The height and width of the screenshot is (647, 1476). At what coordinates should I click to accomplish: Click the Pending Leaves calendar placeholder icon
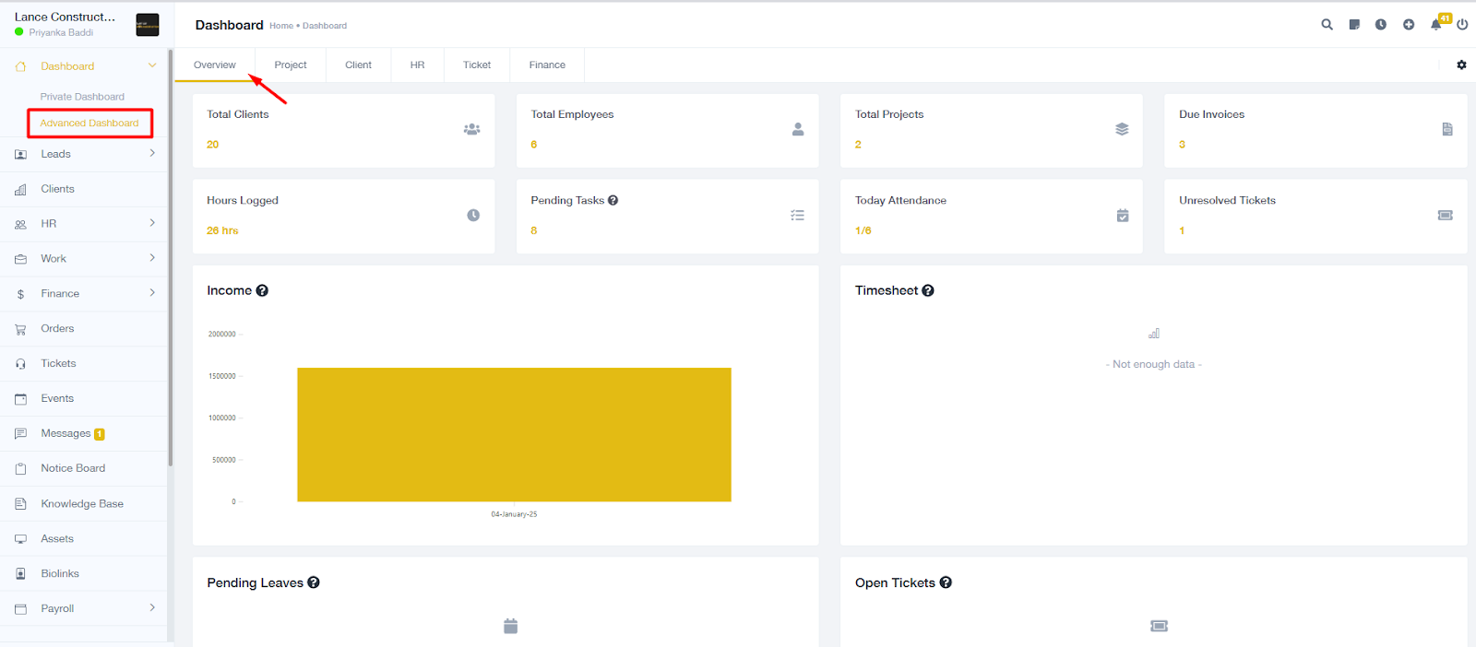pos(510,626)
